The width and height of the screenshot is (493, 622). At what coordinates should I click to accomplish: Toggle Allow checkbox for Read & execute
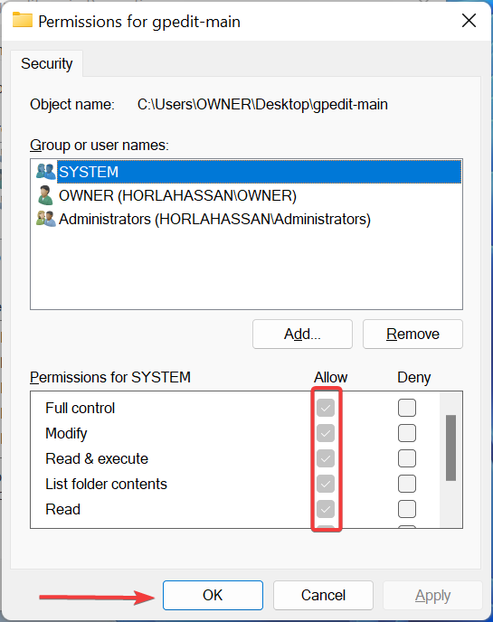click(x=326, y=458)
